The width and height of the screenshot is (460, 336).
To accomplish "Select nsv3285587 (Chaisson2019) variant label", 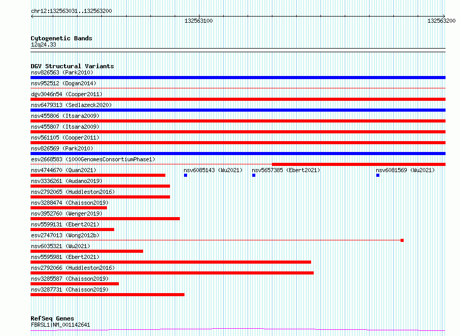I will 70,279.
